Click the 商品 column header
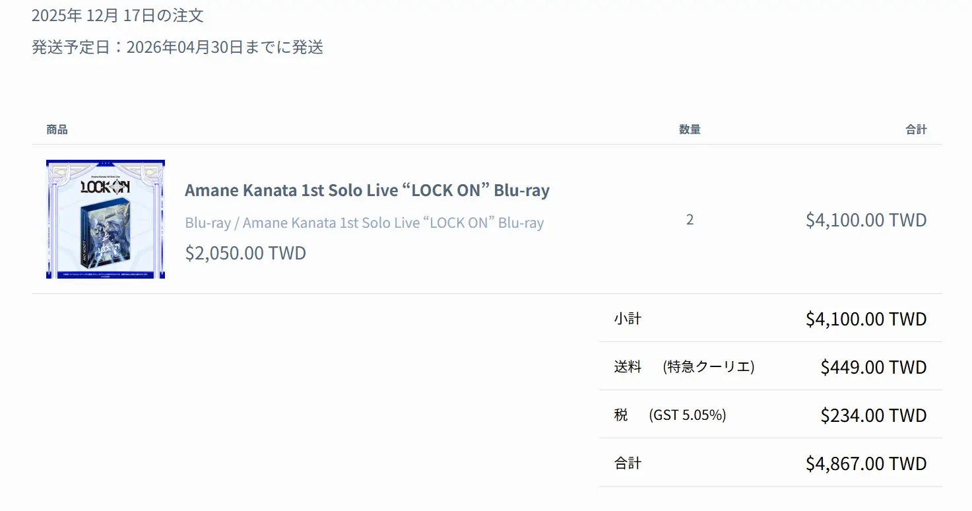This screenshot has width=972, height=511. pos(57,129)
